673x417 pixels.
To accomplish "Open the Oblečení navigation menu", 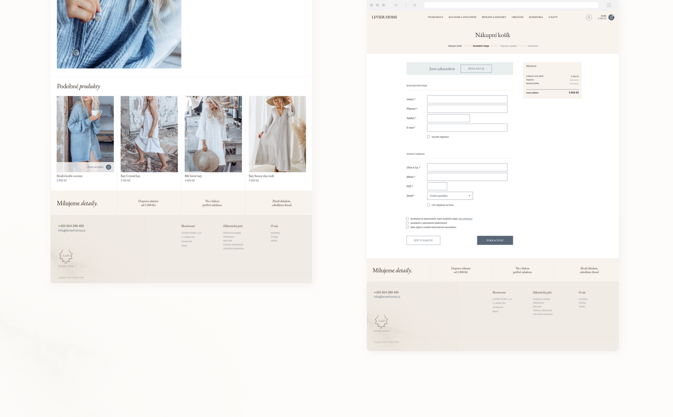I will 517,17.
